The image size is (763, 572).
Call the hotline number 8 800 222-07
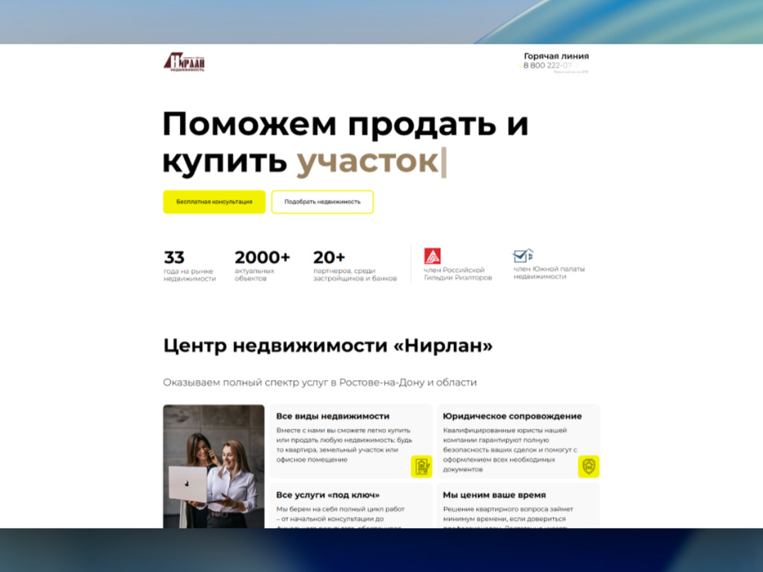coord(552,65)
